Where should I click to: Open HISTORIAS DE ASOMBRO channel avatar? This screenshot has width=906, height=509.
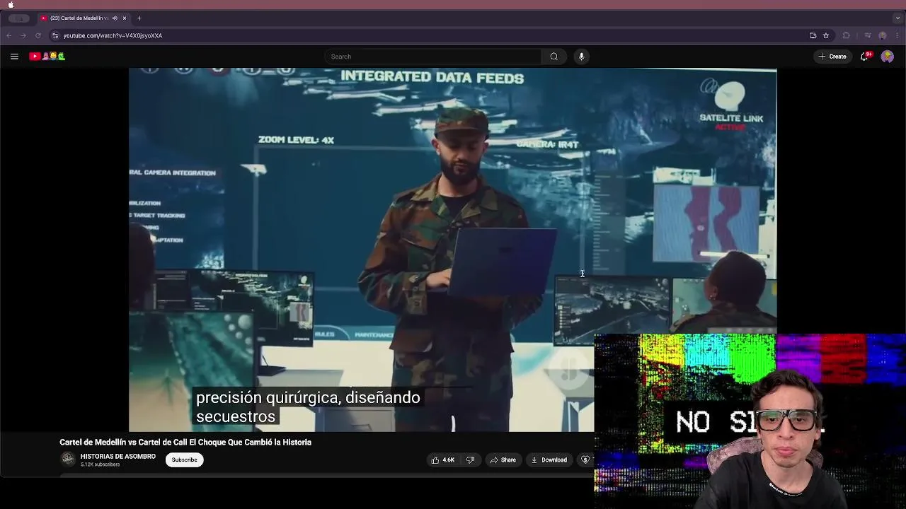click(x=68, y=460)
